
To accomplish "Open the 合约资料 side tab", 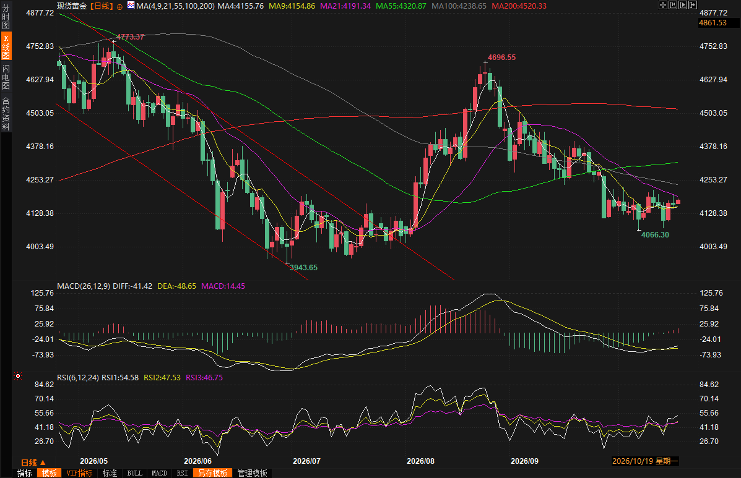I will click(6, 114).
